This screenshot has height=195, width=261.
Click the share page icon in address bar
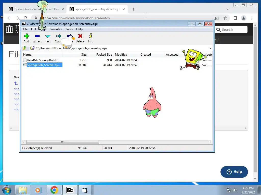point(217,18)
